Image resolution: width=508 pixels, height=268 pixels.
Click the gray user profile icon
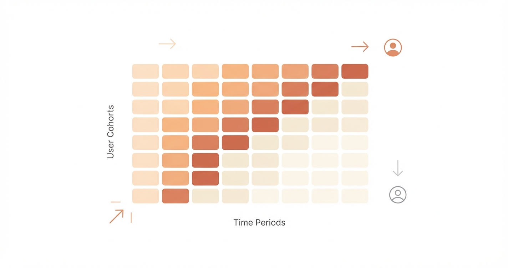pos(397,195)
